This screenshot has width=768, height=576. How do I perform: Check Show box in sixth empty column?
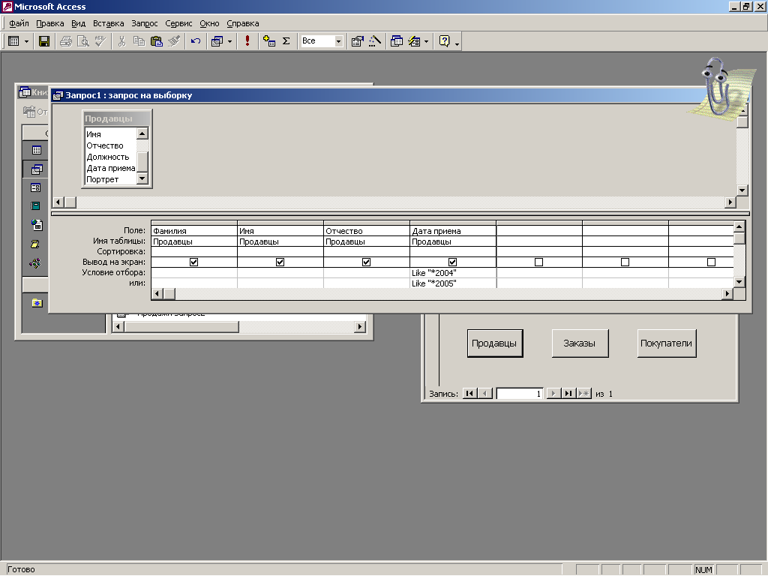625,262
